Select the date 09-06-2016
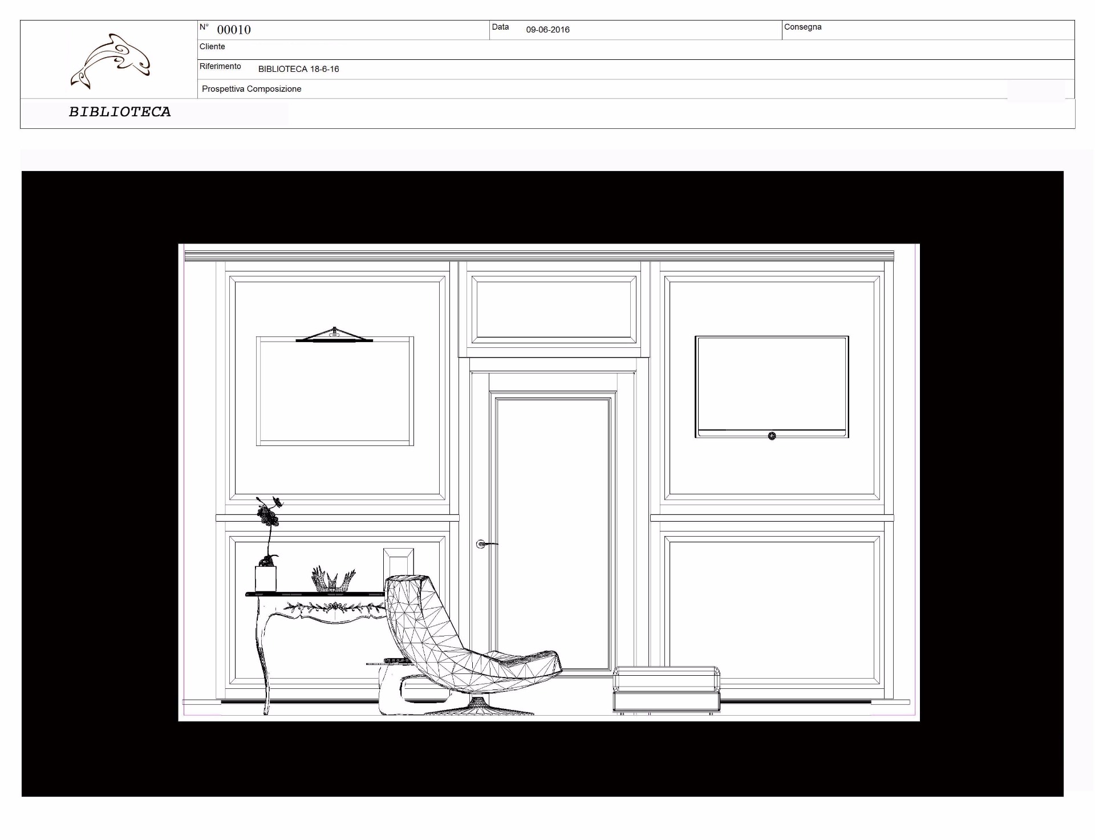Image resolution: width=1095 pixels, height=840 pixels. pos(547,30)
